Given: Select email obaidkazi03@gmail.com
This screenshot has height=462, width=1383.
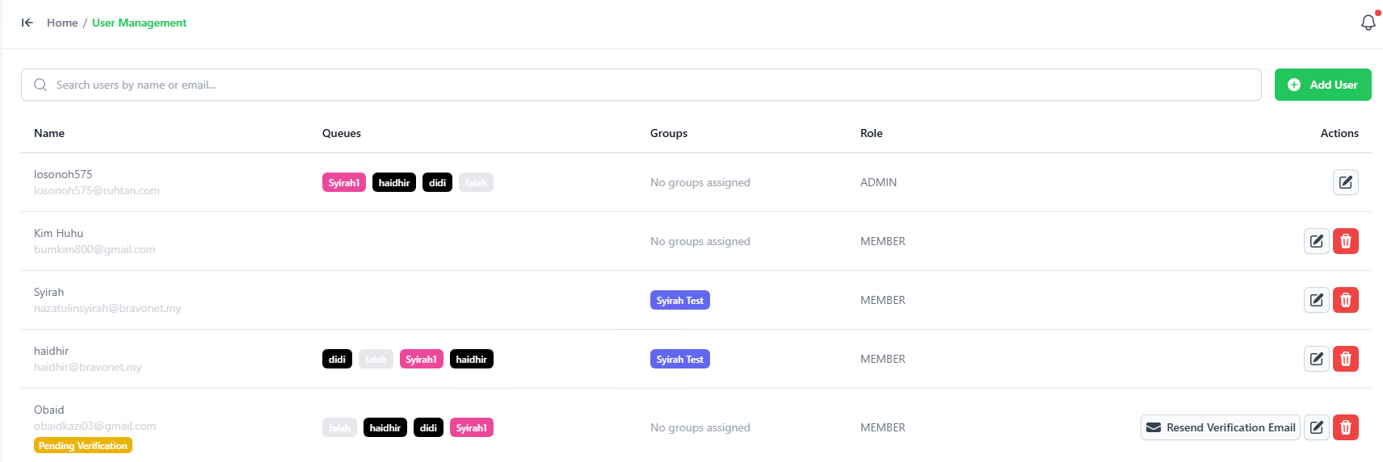Looking at the screenshot, I should tap(95, 426).
